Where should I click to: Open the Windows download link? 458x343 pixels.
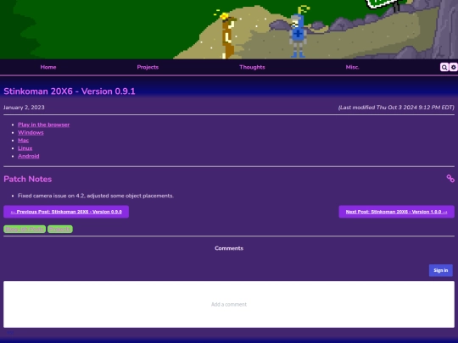pyautogui.click(x=31, y=132)
